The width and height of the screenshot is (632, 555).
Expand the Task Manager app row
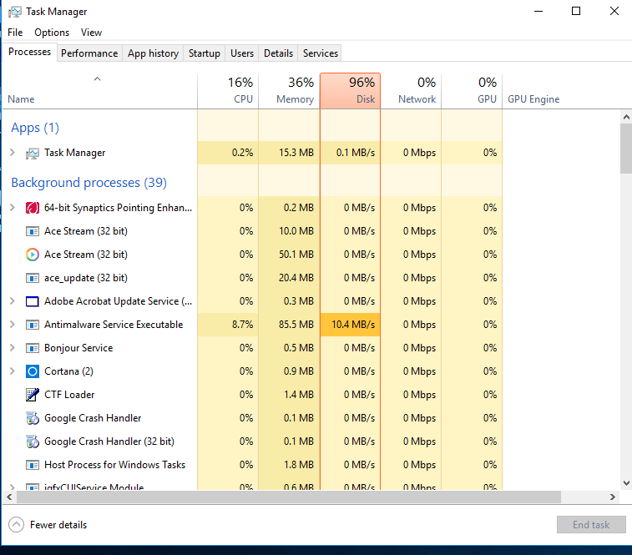tap(12, 153)
